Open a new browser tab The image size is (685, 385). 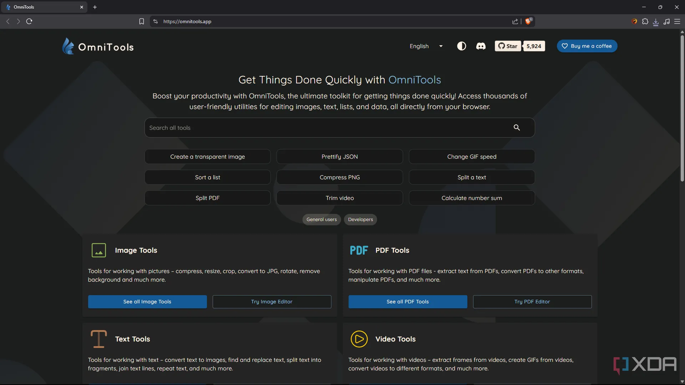click(x=95, y=7)
